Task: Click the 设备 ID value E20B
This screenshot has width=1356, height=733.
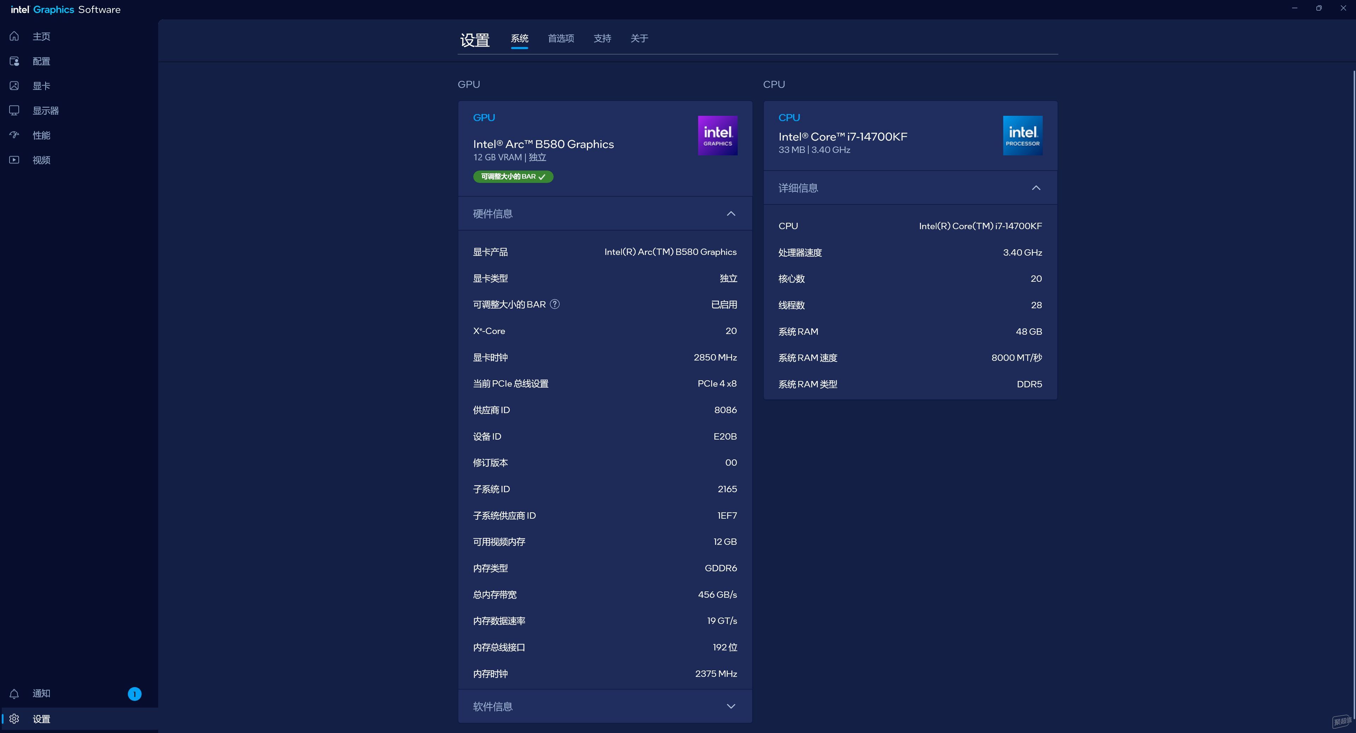Action: [x=725, y=436]
